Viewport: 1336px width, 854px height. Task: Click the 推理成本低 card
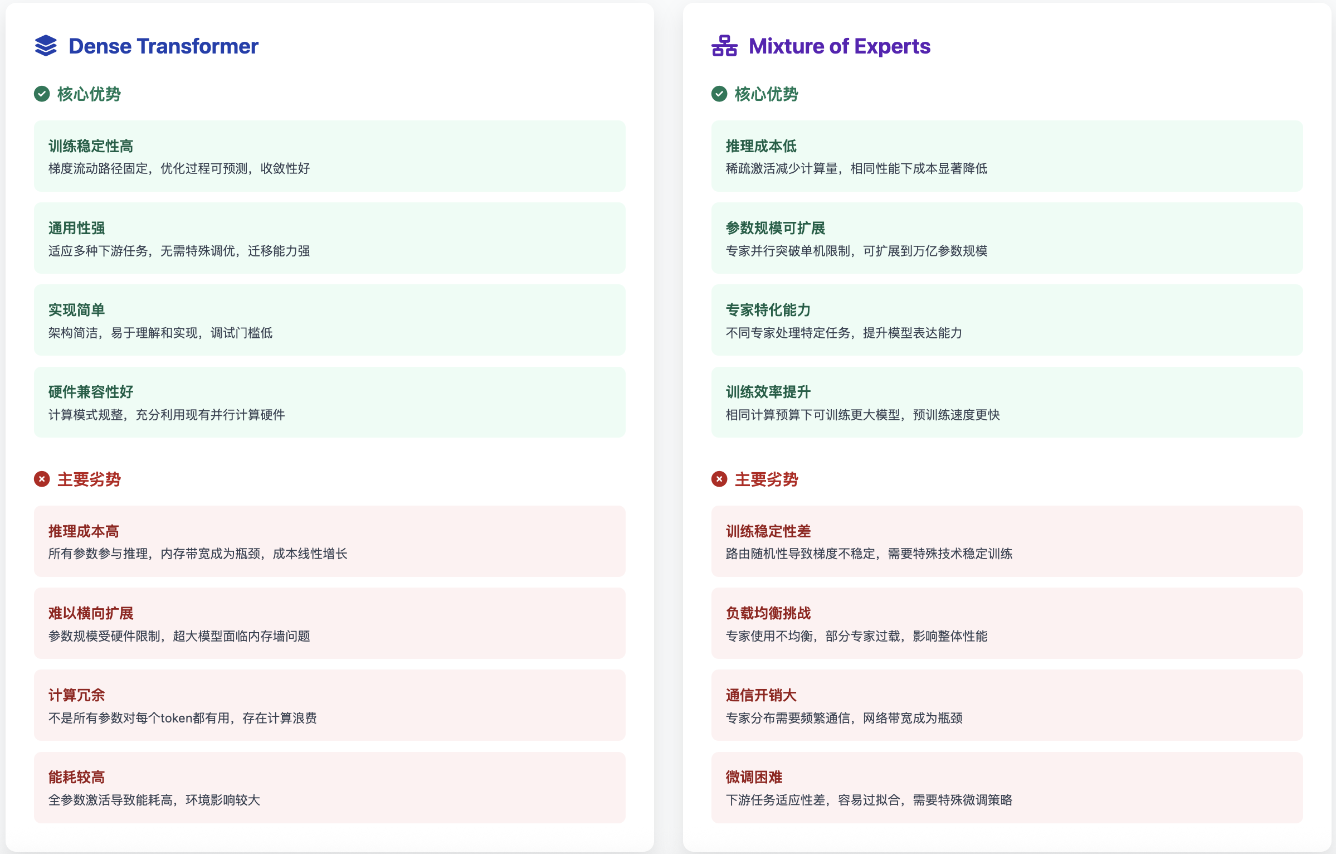pos(1007,156)
